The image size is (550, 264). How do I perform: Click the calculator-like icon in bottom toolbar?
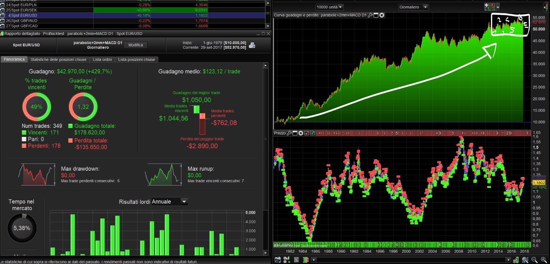296,260
